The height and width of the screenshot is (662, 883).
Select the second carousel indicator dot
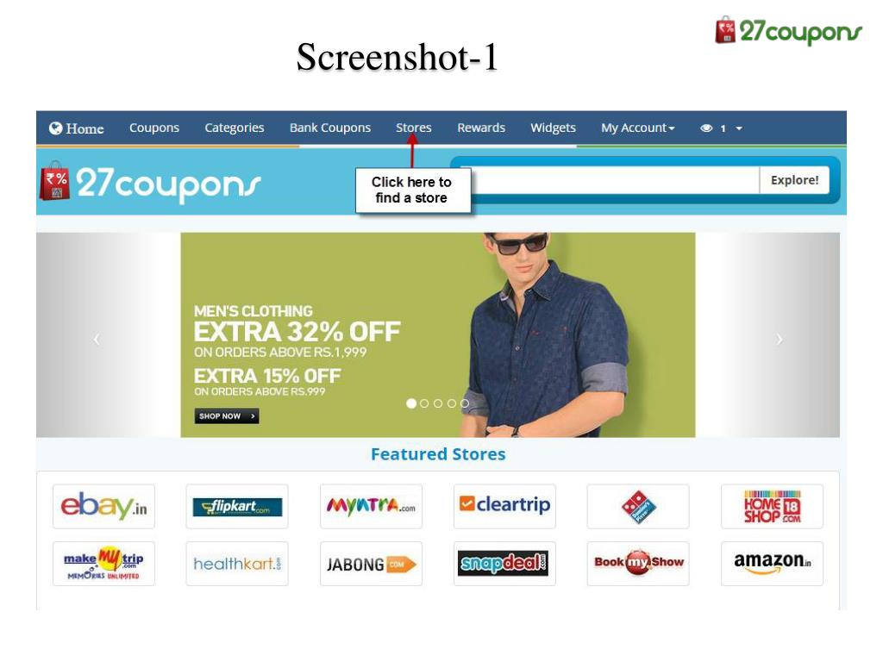pos(424,403)
